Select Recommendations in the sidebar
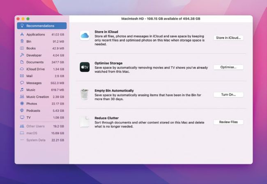This screenshot has width=267, height=184. point(41,26)
